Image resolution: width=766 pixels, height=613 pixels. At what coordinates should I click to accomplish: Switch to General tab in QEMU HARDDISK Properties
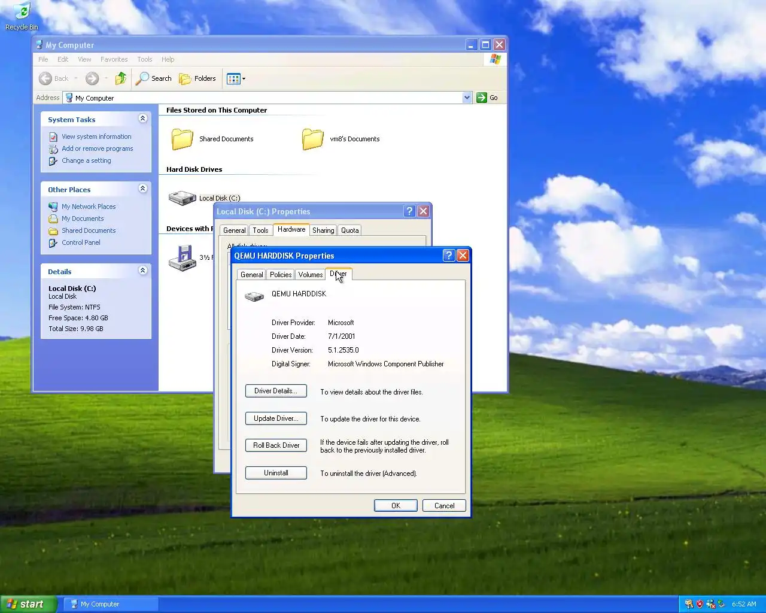pyautogui.click(x=251, y=275)
